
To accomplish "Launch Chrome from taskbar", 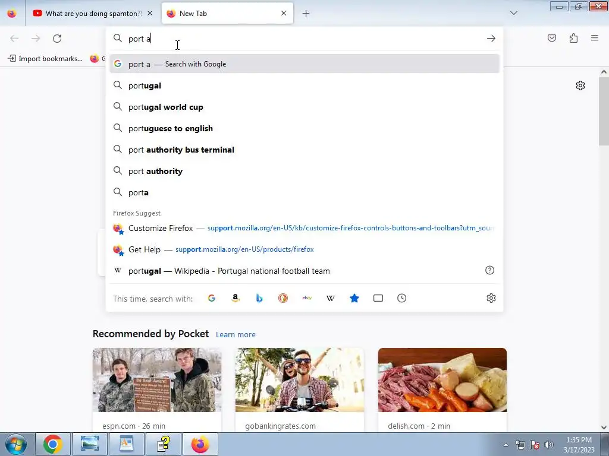I will tap(53, 444).
